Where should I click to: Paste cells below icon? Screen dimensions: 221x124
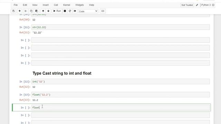[37, 11]
